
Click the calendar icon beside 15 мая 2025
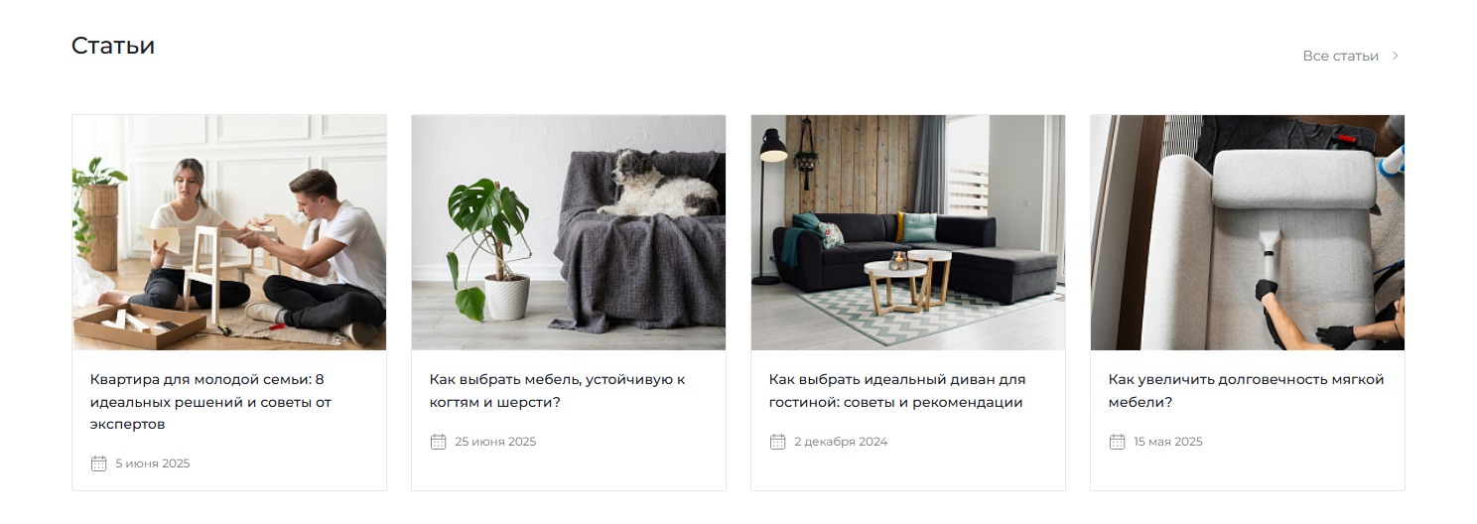click(x=1117, y=442)
